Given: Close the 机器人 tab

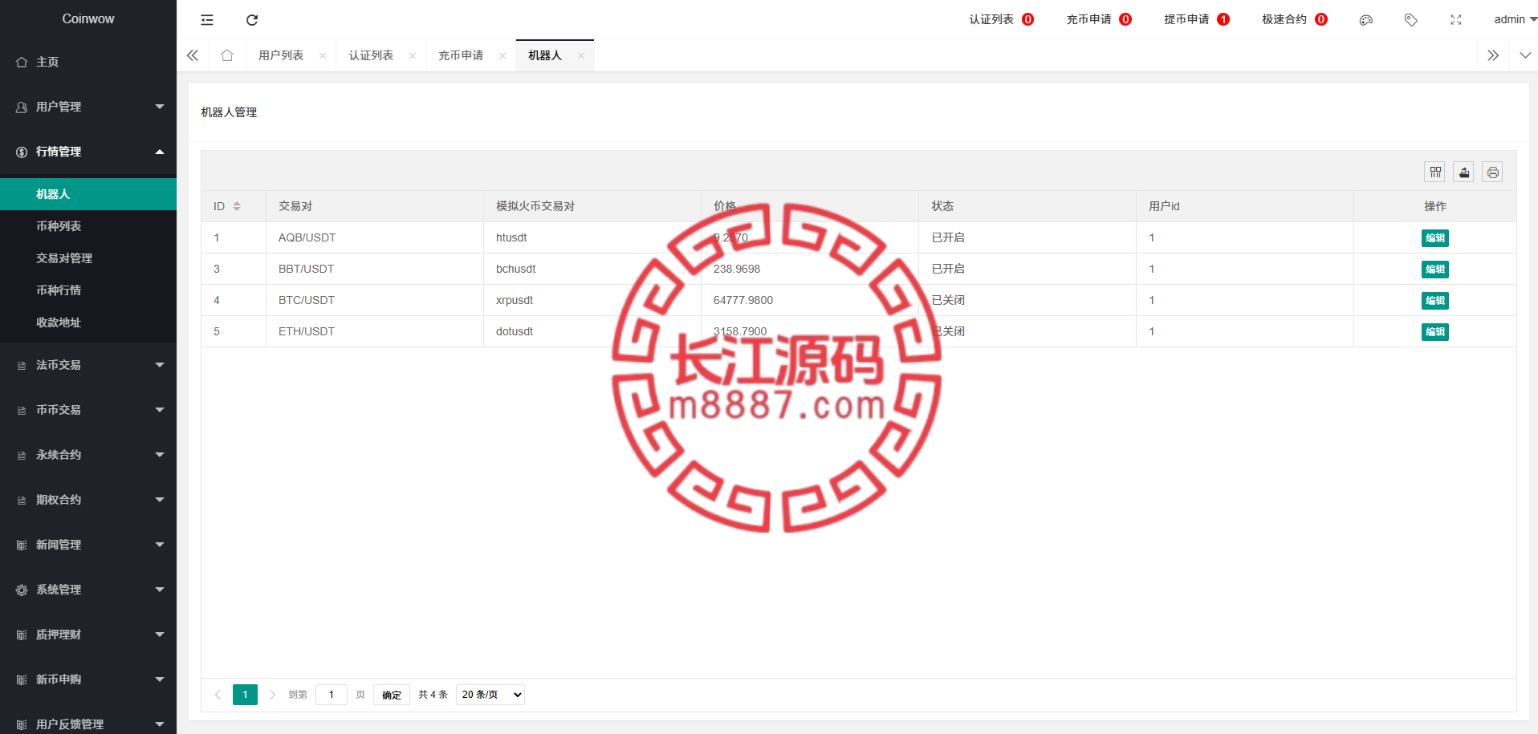Looking at the screenshot, I should pos(581,55).
